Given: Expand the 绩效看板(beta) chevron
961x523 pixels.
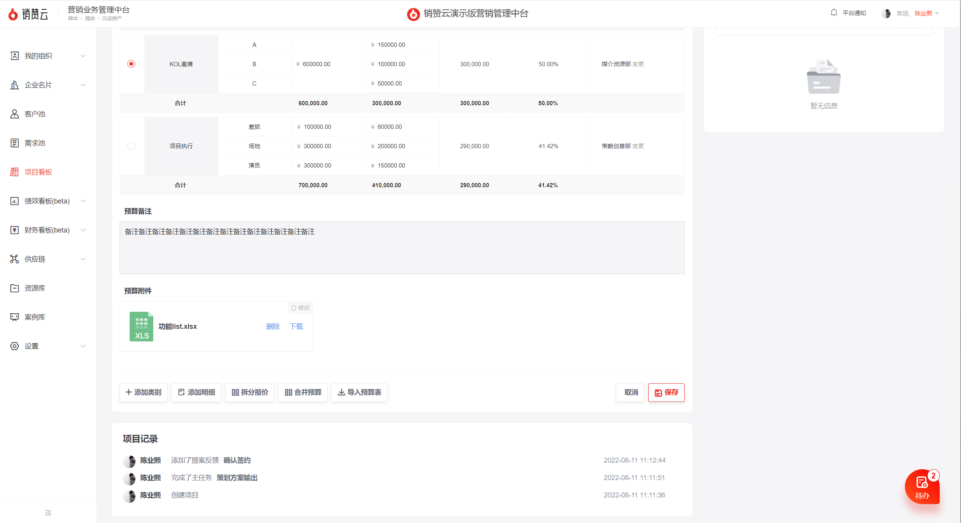Looking at the screenshot, I should (x=83, y=201).
